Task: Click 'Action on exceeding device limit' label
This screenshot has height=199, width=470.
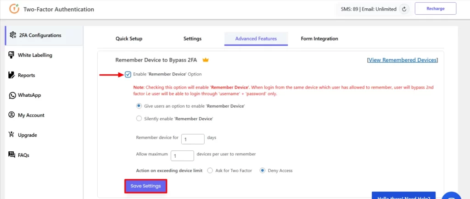Action: (x=169, y=171)
